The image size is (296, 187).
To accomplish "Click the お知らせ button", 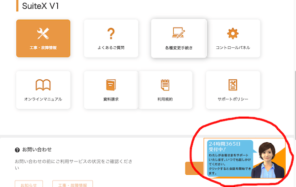I will 29,184.
